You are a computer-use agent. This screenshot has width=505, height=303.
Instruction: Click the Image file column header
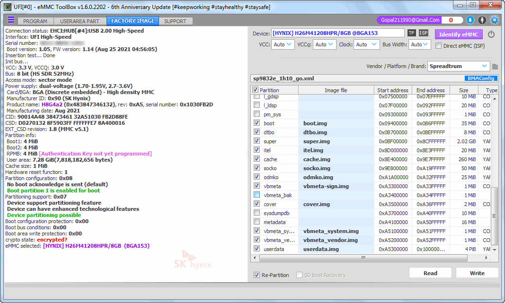336,90
